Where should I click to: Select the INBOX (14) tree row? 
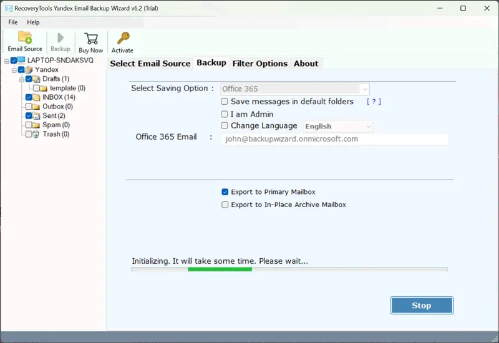coord(59,97)
